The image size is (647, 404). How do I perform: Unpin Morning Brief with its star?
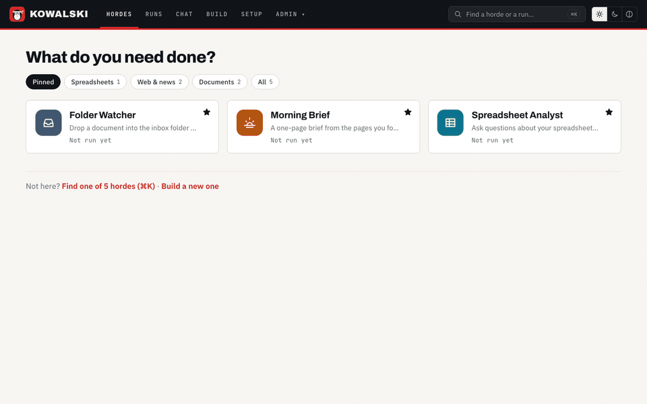pyautogui.click(x=408, y=112)
